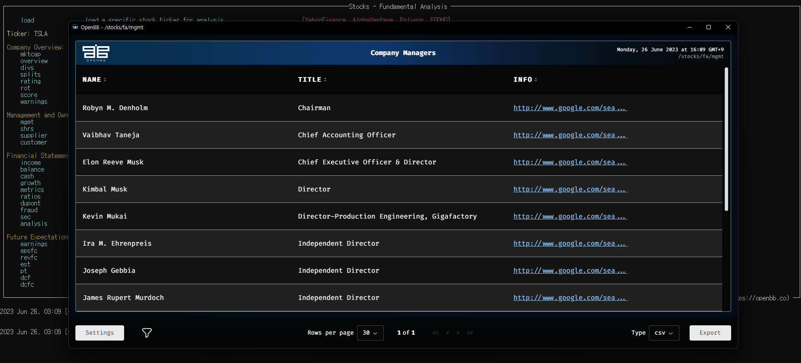
Task: Open Kevin Mukai's info link
Action: pos(570,216)
